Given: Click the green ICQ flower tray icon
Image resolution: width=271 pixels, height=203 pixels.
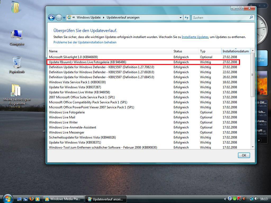Looking at the screenshot, I should tap(234, 199).
